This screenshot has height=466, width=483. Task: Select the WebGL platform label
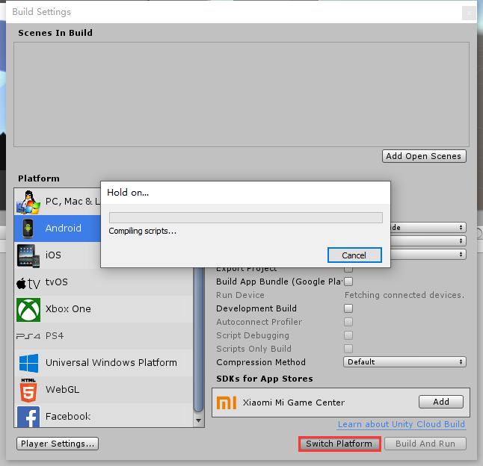tap(62, 389)
